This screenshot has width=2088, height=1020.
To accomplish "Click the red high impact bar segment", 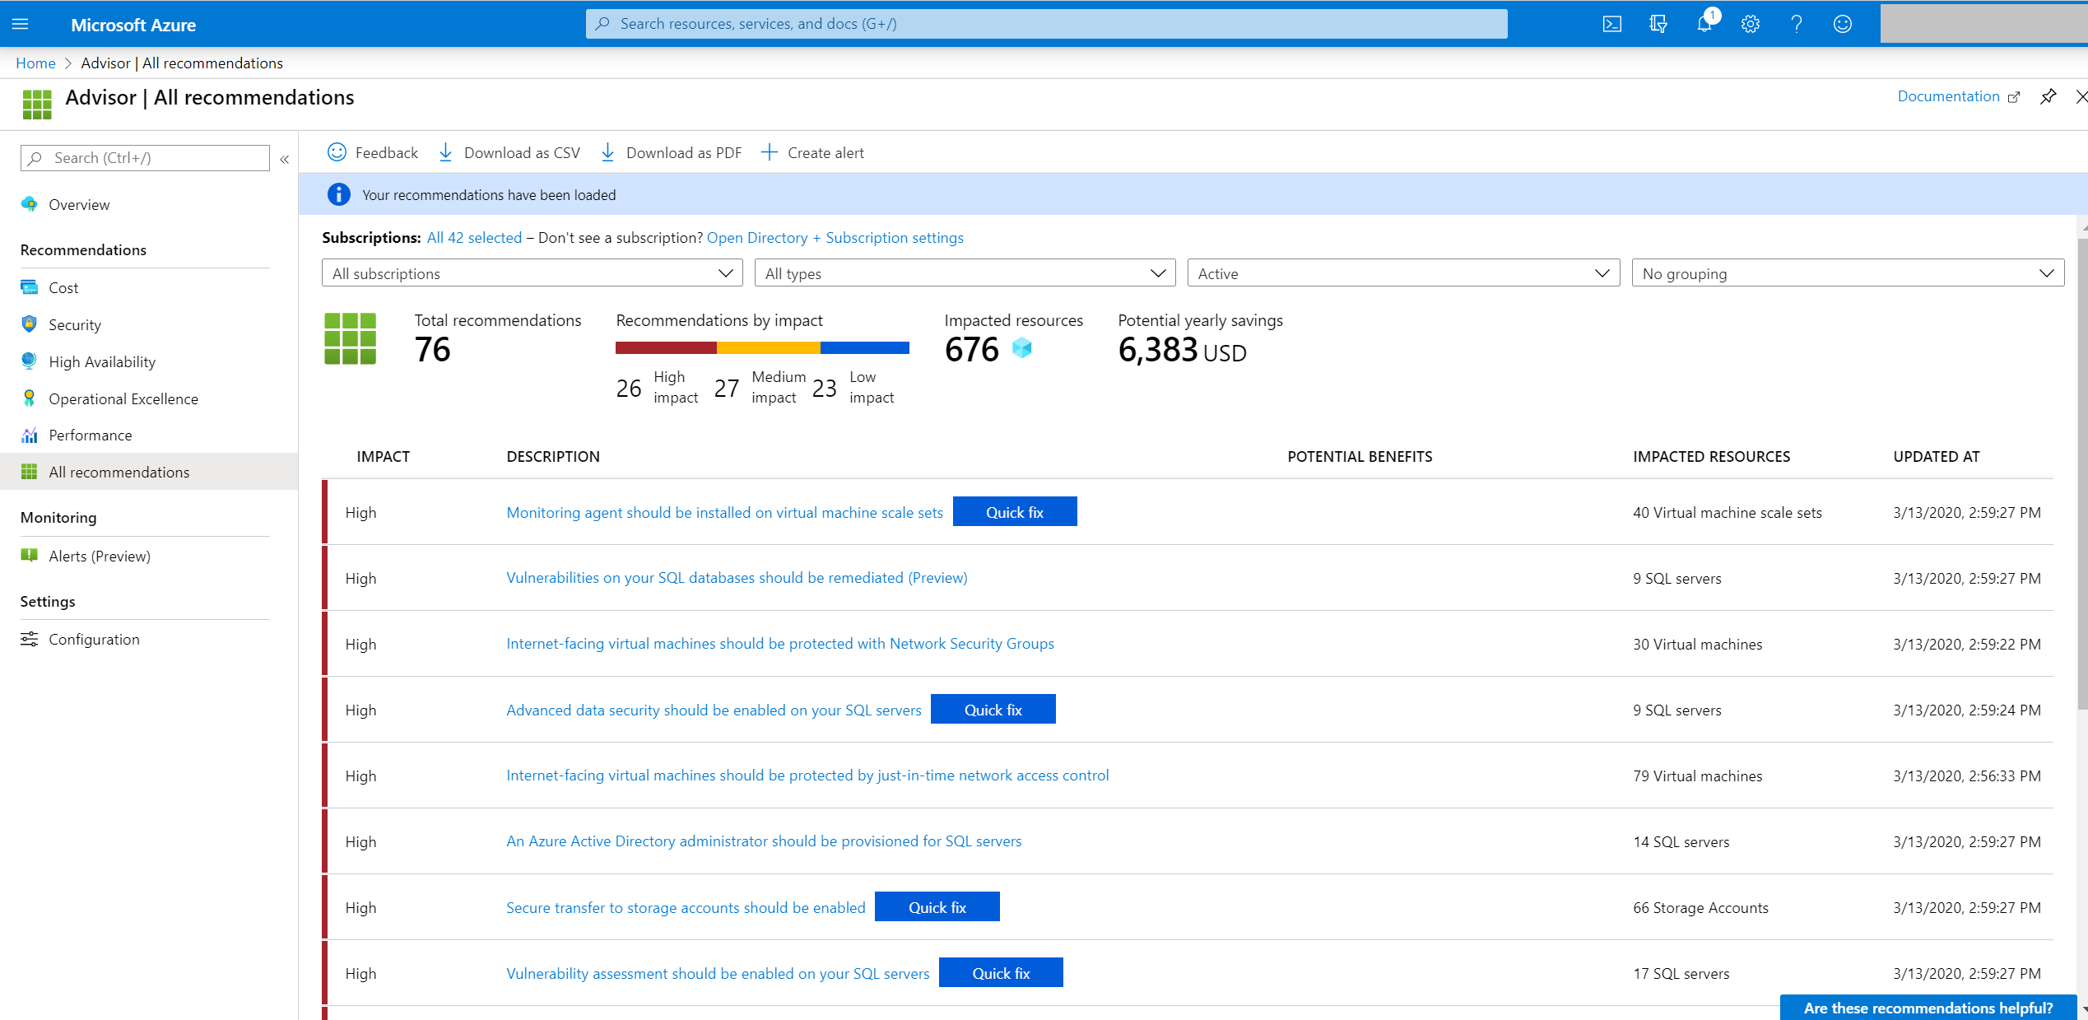I will (665, 347).
